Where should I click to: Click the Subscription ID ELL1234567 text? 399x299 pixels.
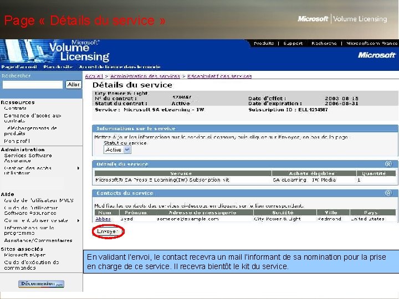point(288,110)
